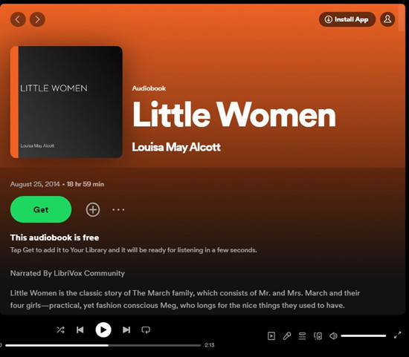Screen dimensions: 409x357
Task: Click the vertical scrollbar at right edge
Action: pyautogui.click(x=402, y=19)
